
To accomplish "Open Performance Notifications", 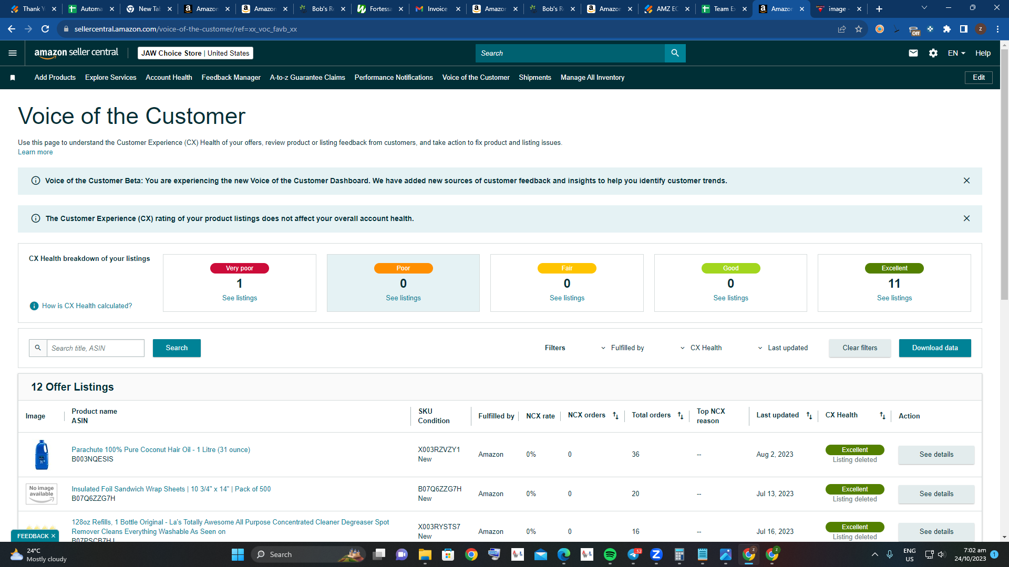I will (x=394, y=78).
